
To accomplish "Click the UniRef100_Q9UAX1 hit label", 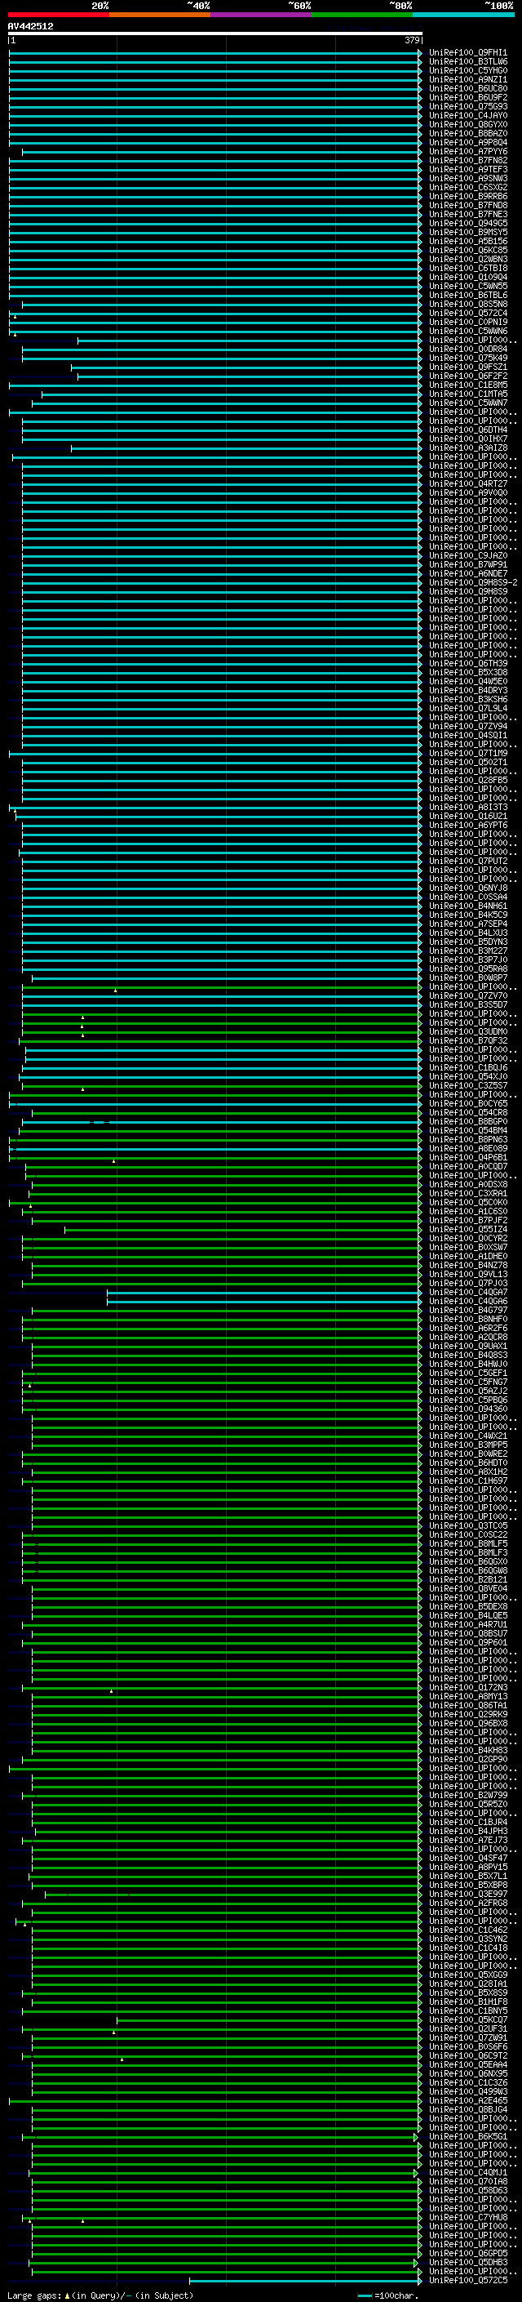I will click(x=468, y=1346).
